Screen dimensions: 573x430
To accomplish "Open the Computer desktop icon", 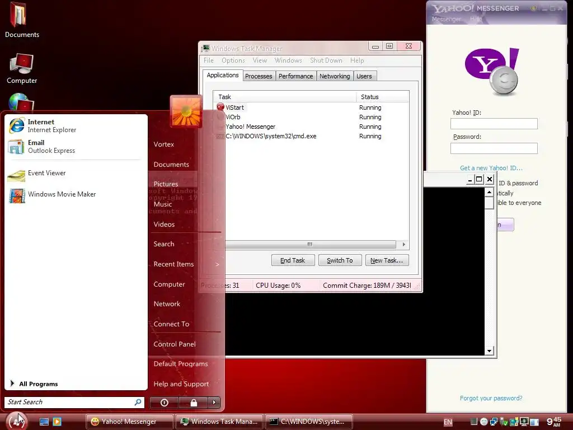I will coord(22,68).
